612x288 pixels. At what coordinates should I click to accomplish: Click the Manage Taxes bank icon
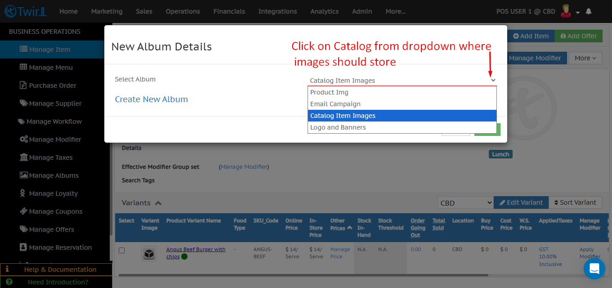[23, 157]
